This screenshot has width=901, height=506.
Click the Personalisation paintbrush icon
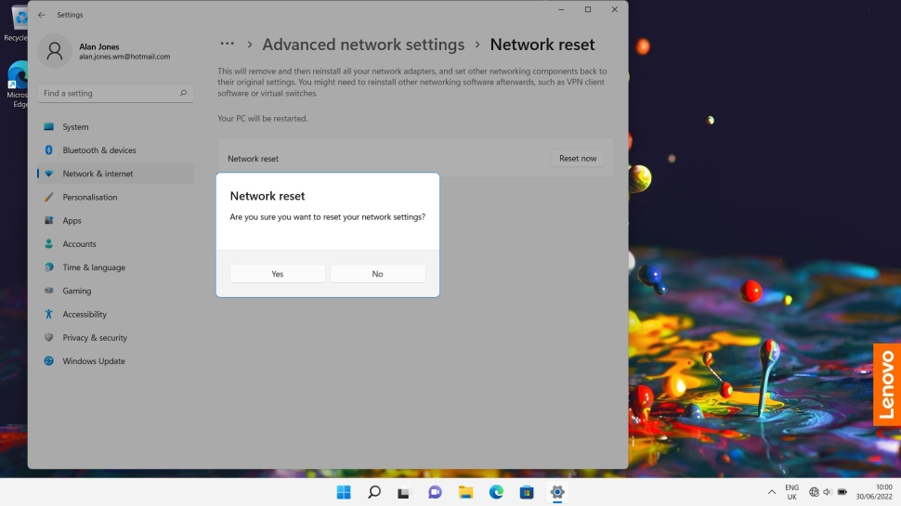click(x=49, y=197)
